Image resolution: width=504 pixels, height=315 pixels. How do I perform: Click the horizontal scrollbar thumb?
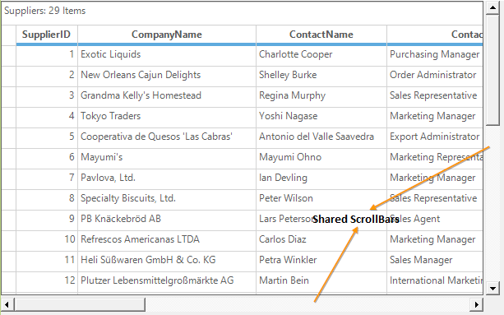coord(80,303)
